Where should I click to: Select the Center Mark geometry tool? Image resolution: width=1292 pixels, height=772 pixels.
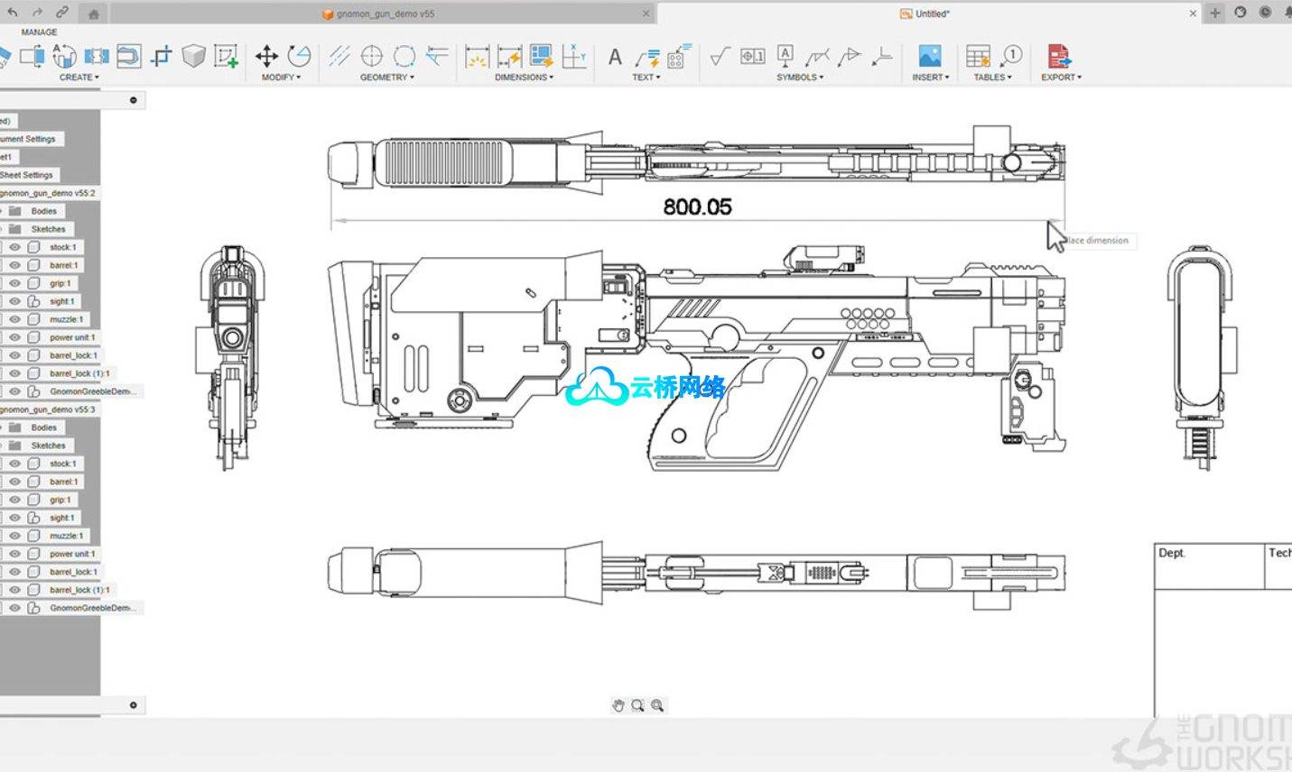pyautogui.click(x=372, y=57)
